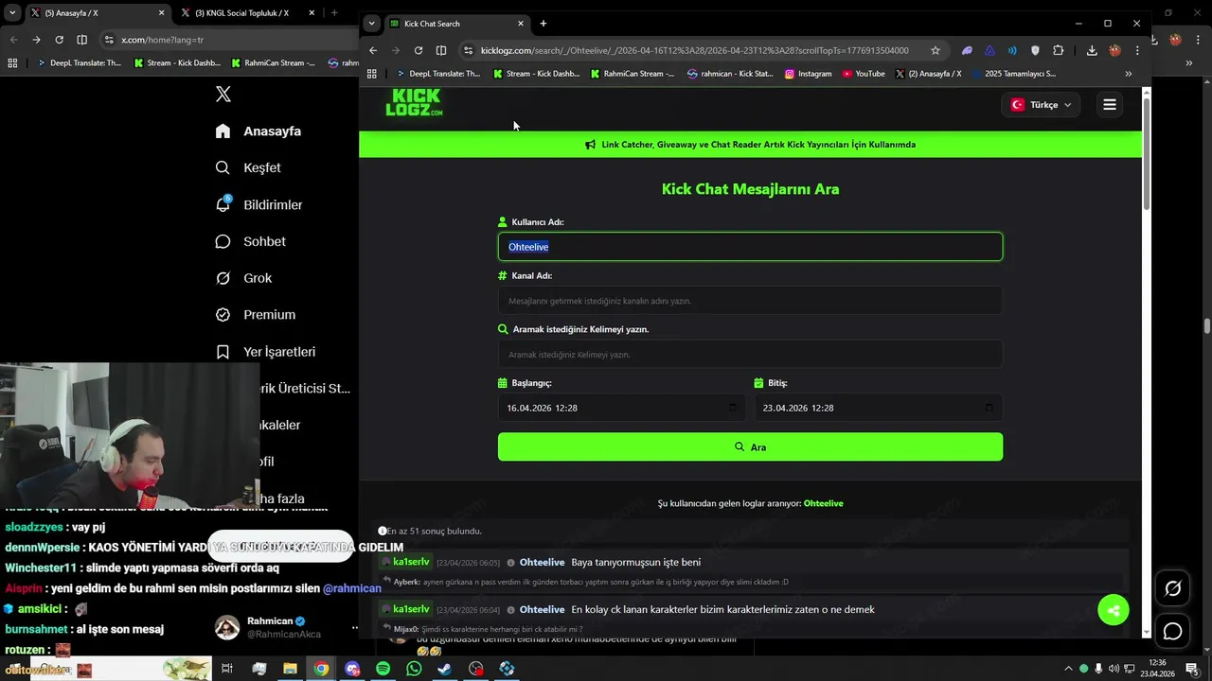Open Grok in X sidebar

pyautogui.click(x=243, y=278)
